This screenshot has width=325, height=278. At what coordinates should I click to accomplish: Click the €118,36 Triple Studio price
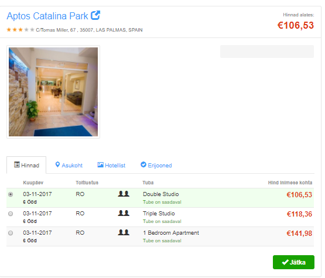(x=299, y=214)
